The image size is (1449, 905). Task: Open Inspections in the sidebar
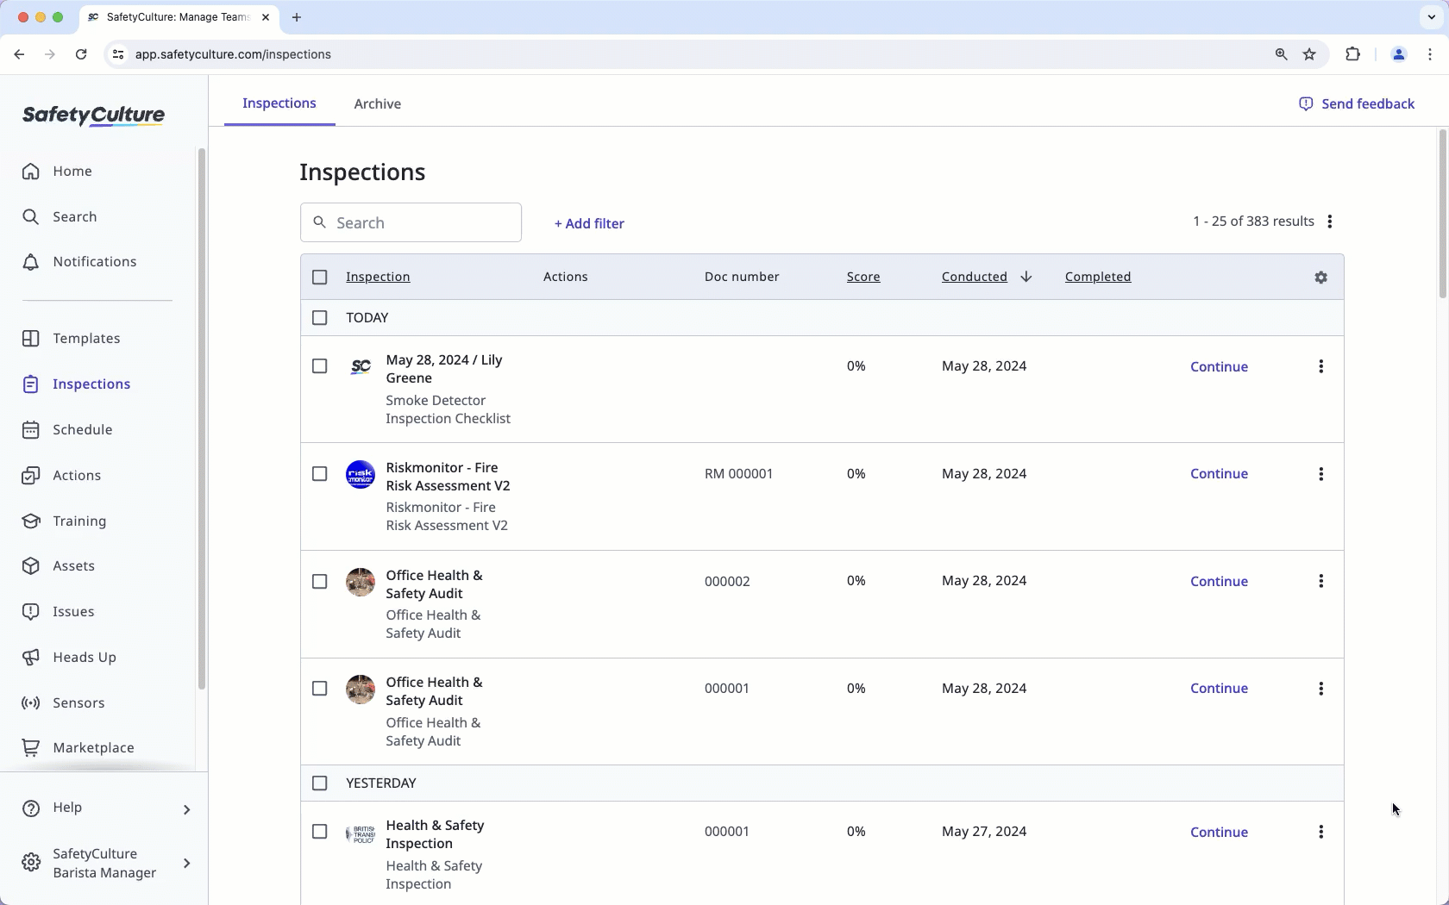(x=77, y=384)
